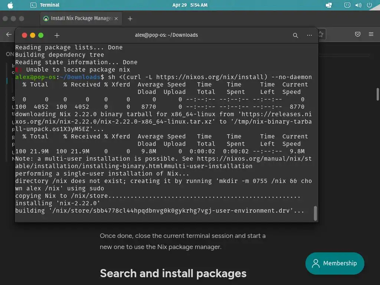Viewport: 380px width, 285px height.
Task: Open the Terminal app menu in top bar
Action: 45,5
